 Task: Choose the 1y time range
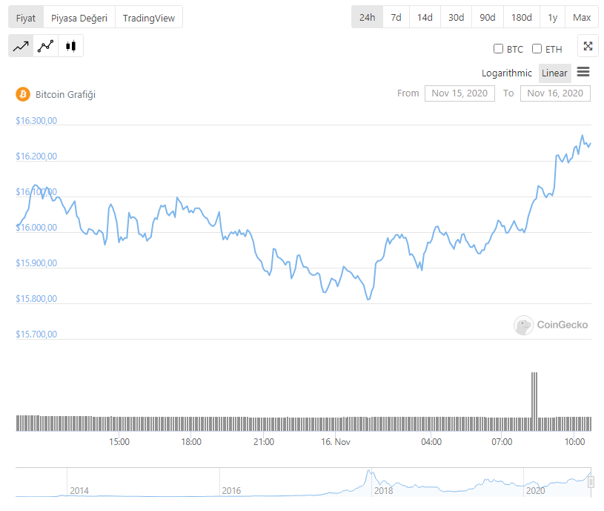tap(553, 17)
